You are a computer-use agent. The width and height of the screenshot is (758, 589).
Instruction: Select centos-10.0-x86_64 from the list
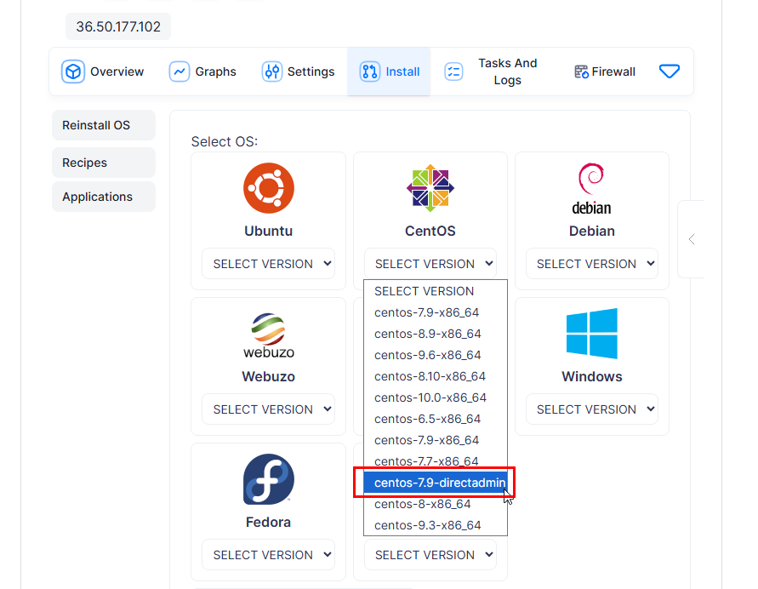pos(436,397)
